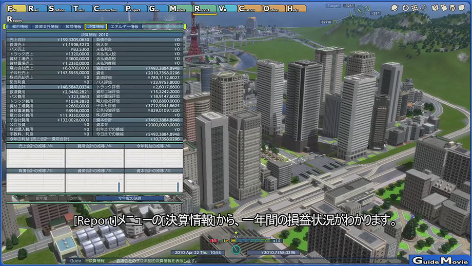The width and height of the screenshot is (472, 266).
Task: Click the analog clock icon
Action: click(x=236, y=250)
